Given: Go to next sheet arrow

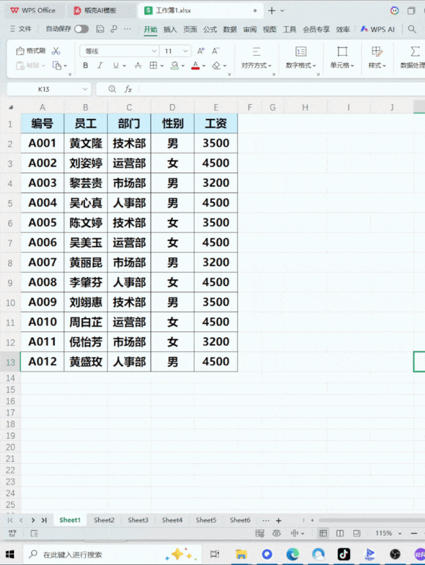Looking at the screenshot, I should (33, 520).
